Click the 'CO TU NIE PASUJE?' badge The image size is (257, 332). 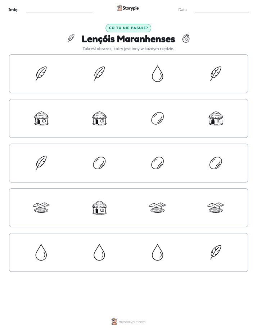pos(128,28)
